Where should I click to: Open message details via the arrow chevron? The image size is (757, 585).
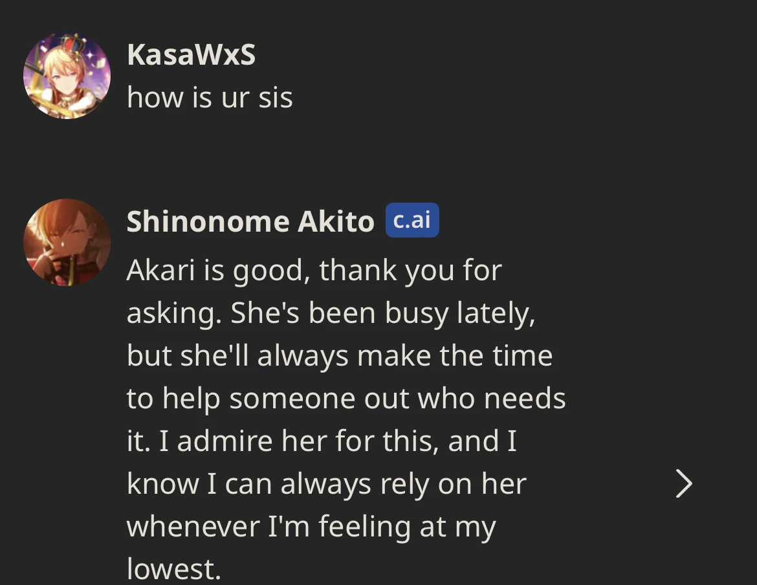click(684, 483)
